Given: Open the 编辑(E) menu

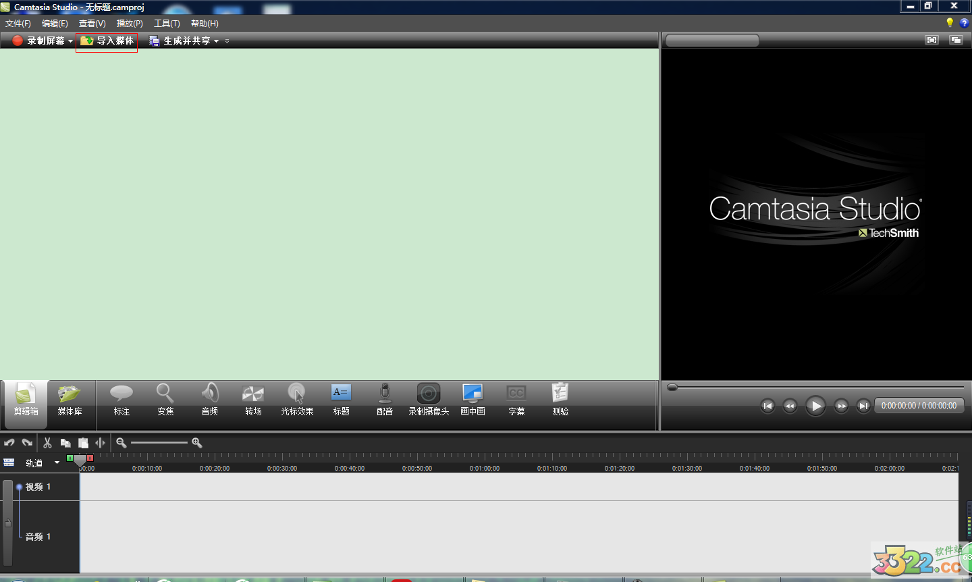Looking at the screenshot, I should (x=55, y=24).
